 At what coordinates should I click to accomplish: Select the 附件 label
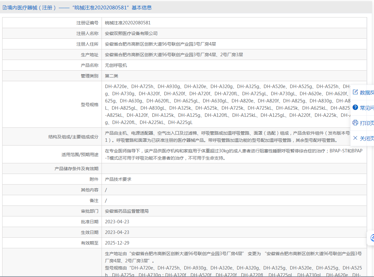94,179
